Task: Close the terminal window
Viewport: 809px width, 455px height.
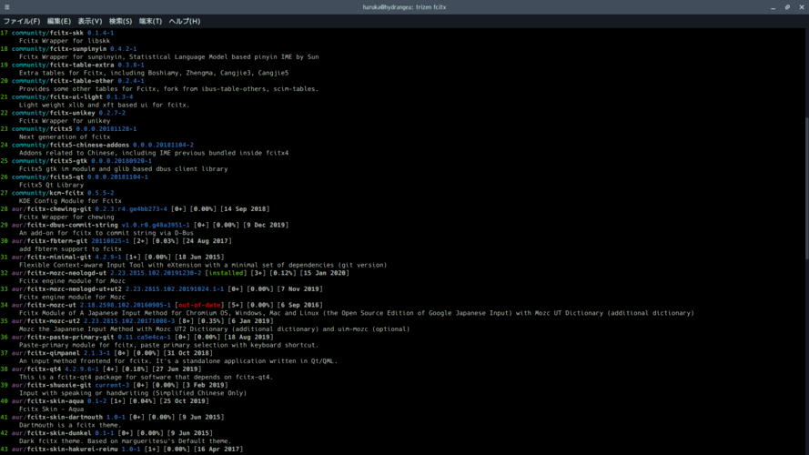Action: [x=802, y=7]
